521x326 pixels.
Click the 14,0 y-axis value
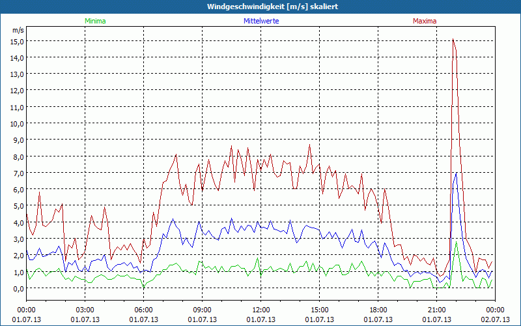[17, 58]
